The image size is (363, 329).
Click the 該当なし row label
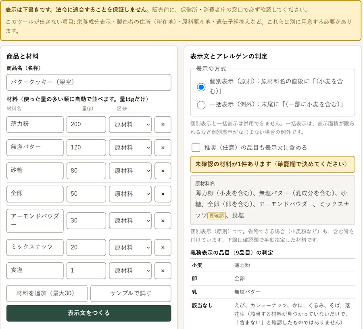coord(202,306)
